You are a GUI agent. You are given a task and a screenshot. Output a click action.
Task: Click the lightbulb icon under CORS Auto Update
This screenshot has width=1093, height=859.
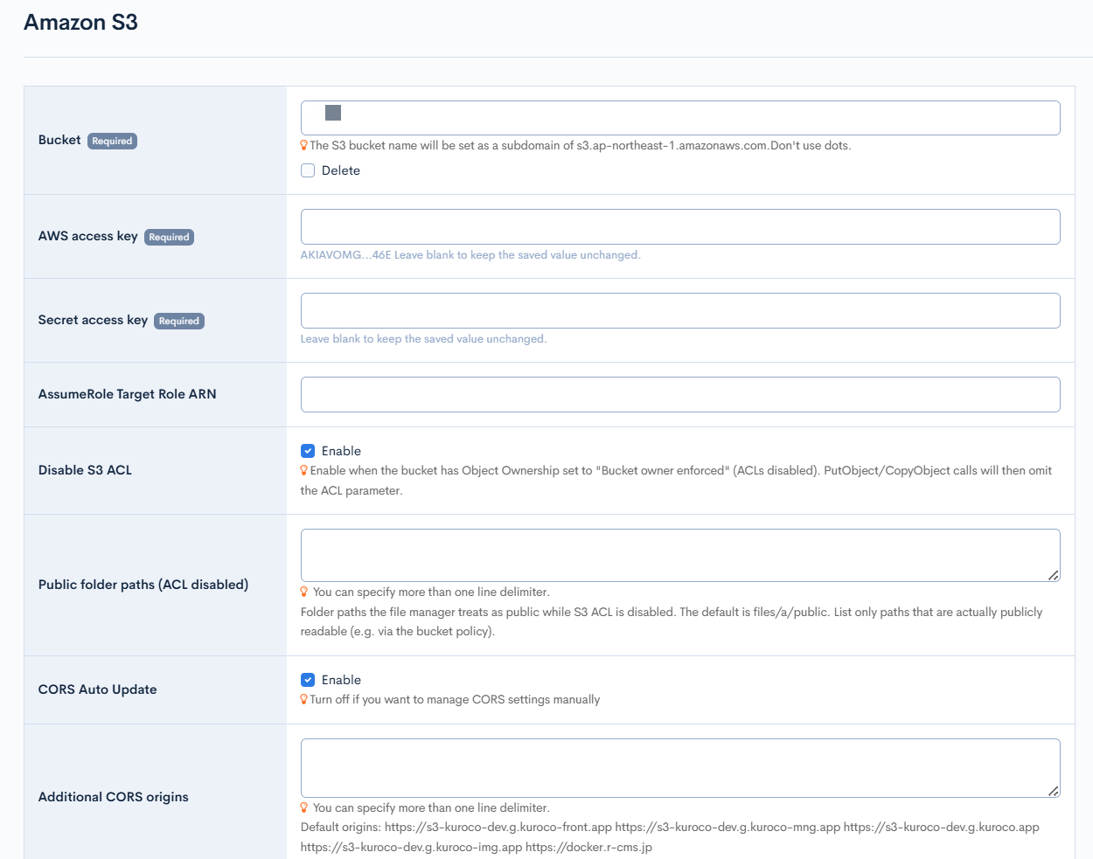(x=304, y=699)
